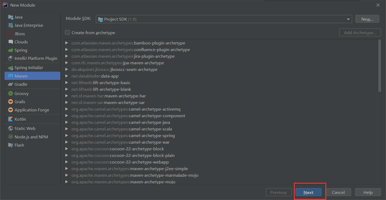Enable the Create from archetype checkbox
386x200 pixels.
tap(67, 33)
